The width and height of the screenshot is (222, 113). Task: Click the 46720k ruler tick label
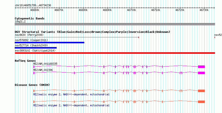pyautogui.click(x=180, y=10)
